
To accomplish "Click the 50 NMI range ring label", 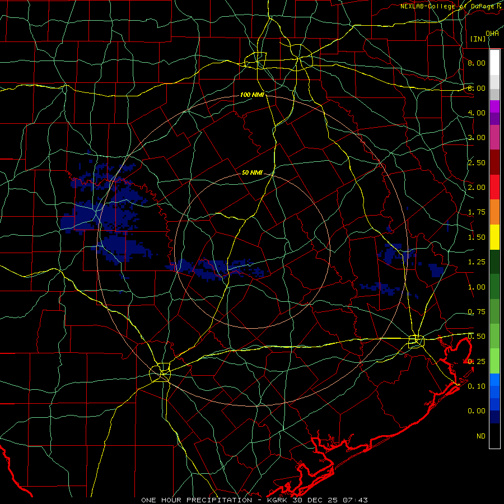I will tap(253, 172).
